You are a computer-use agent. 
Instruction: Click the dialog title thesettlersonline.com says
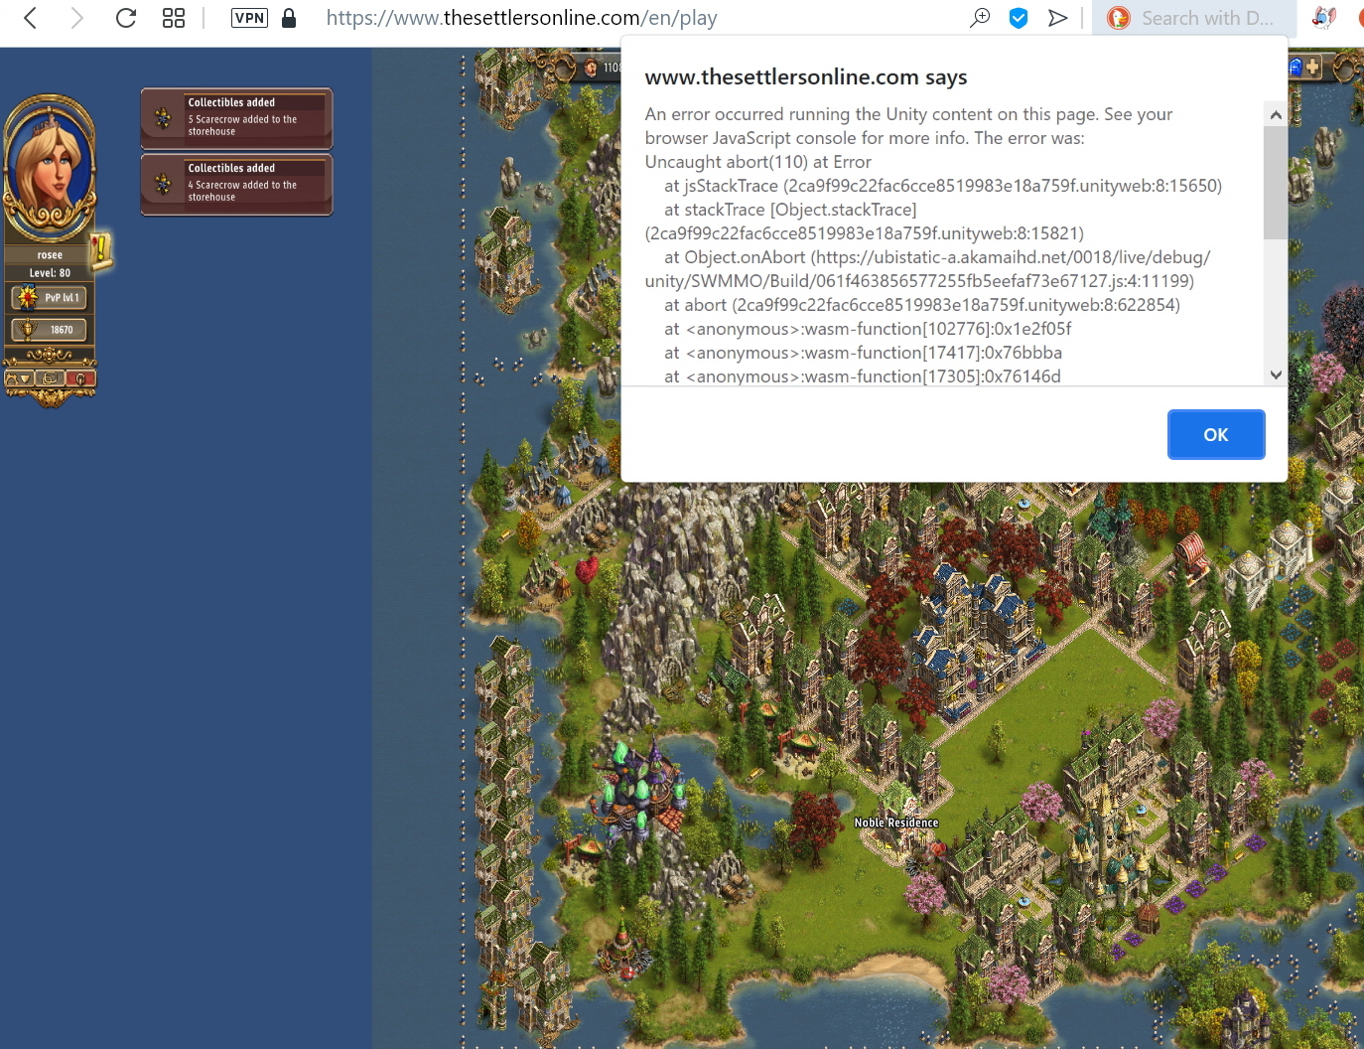tap(805, 77)
